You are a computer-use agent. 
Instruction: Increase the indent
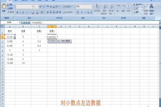tap(60, 12)
